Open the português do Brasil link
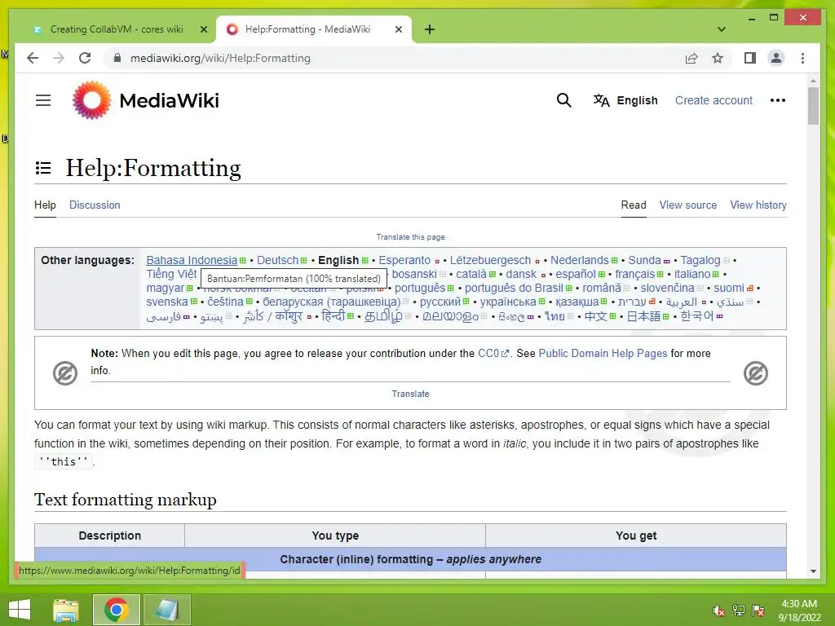 (x=514, y=288)
